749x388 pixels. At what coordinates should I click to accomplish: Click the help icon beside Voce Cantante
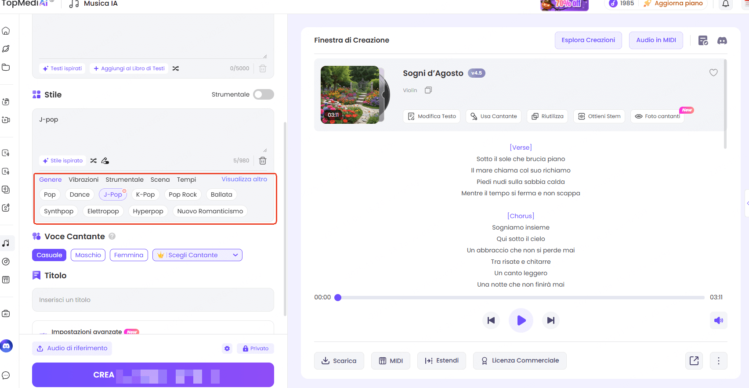[x=112, y=236]
